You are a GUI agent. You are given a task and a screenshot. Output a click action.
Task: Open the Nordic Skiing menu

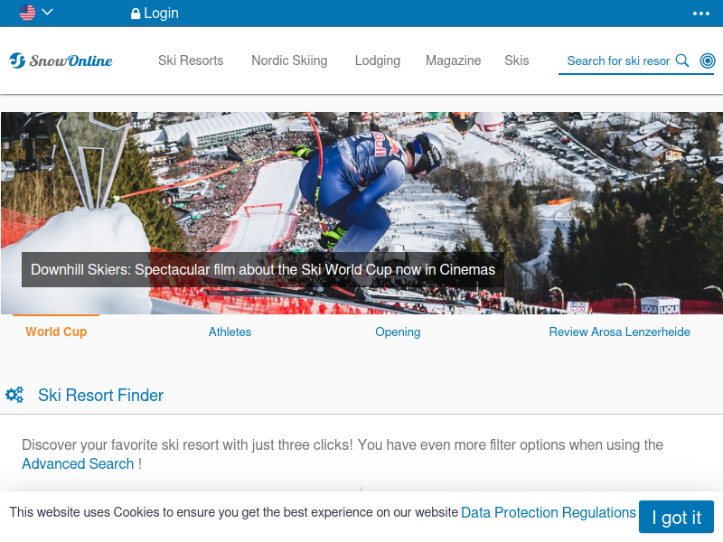coord(289,61)
